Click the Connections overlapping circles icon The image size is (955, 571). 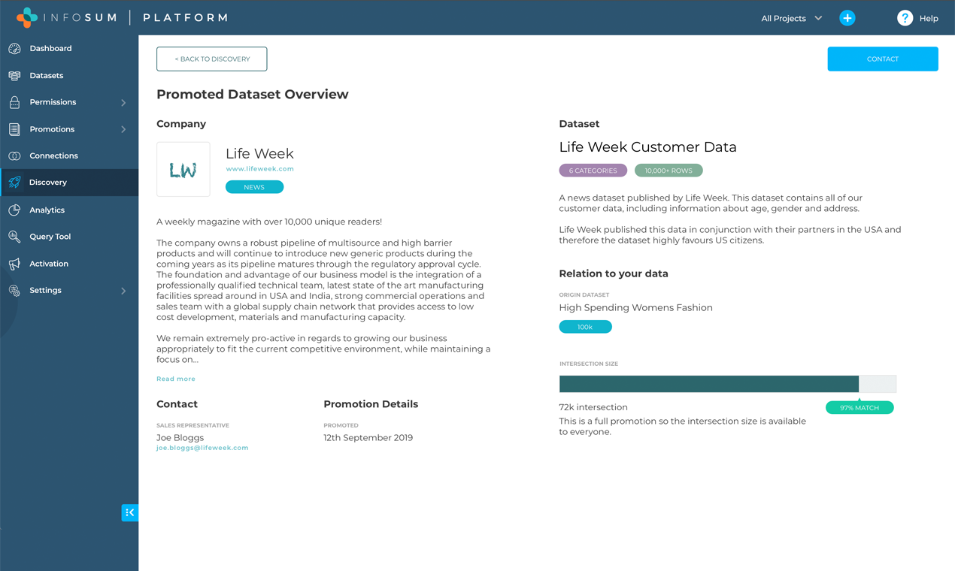[14, 156]
